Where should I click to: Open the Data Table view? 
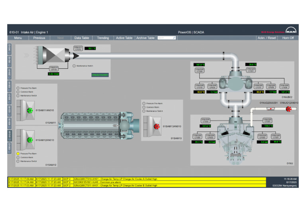[x=82, y=38]
